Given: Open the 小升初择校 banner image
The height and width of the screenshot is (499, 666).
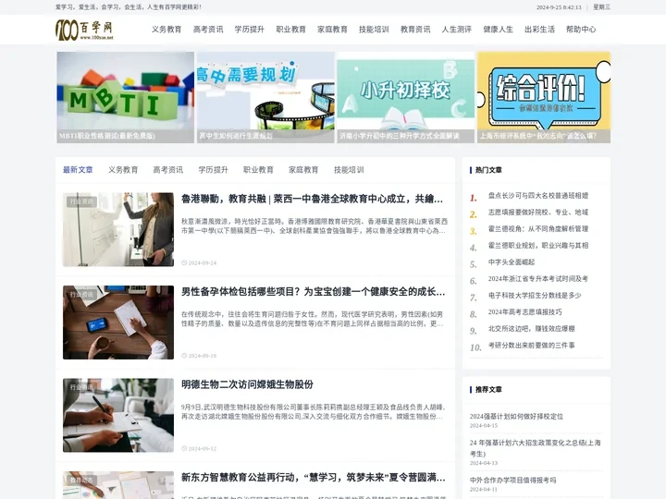Looking at the screenshot, I should click(406, 97).
